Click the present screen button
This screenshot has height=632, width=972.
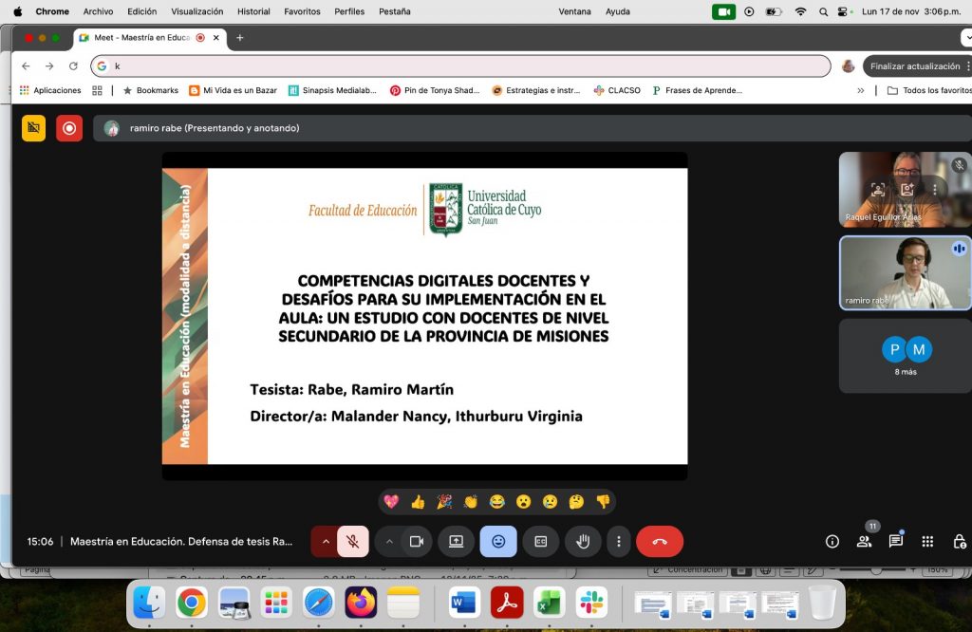tap(456, 541)
